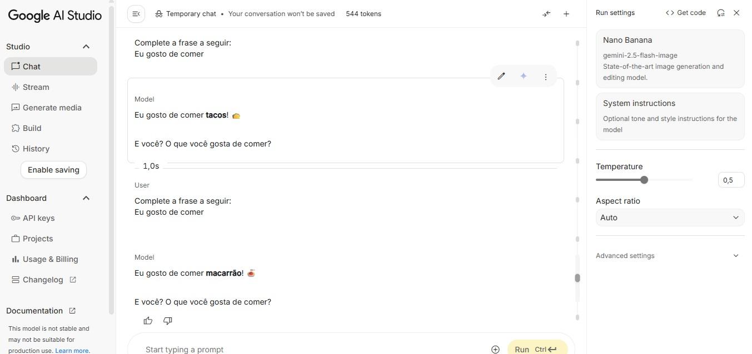Click the Get code button

(686, 13)
